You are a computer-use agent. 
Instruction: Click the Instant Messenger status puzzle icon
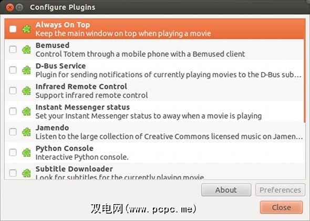tap(26, 112)
